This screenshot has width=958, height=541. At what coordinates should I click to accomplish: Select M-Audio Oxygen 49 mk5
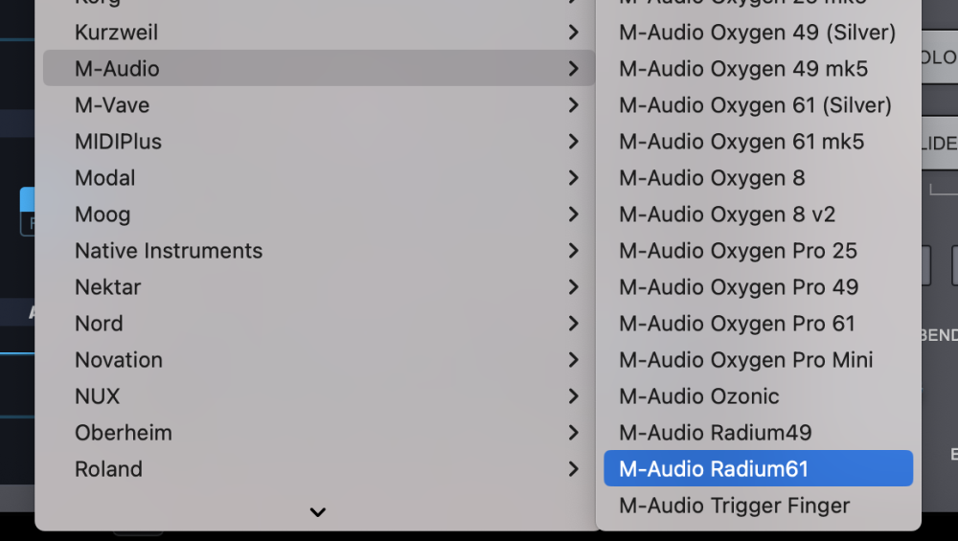[x=742, y=69]
